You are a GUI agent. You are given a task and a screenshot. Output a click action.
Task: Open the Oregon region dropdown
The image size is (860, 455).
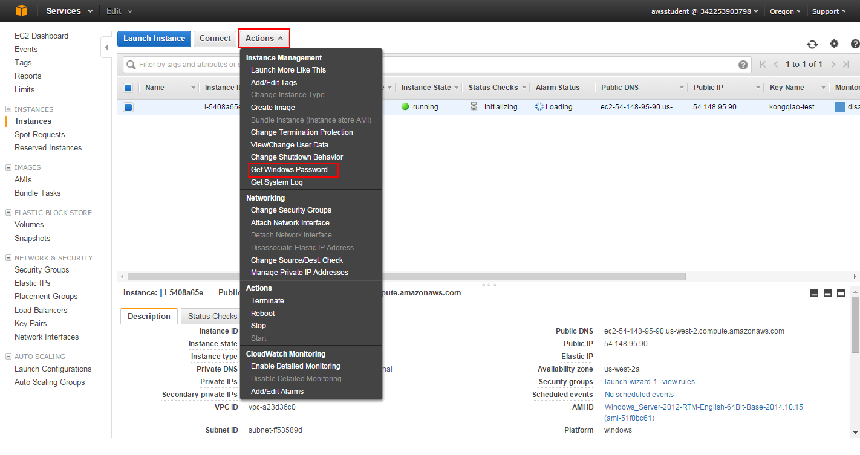coord(785,11)
